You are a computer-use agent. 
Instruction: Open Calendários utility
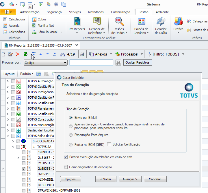(14, 32)
